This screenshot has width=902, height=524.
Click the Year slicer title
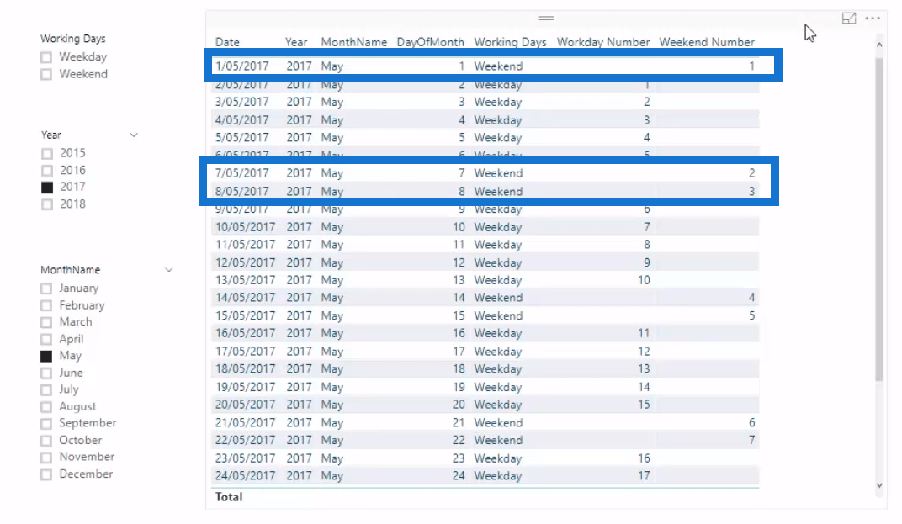[x=51, y=135]
